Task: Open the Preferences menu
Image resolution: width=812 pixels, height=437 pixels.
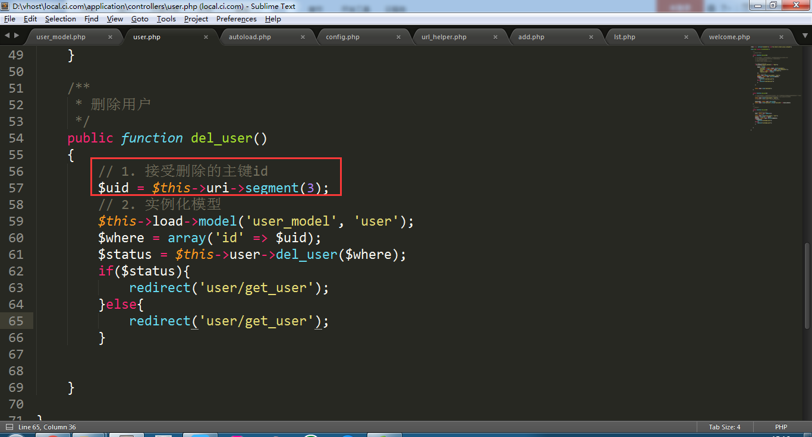Action: point(236,19)
